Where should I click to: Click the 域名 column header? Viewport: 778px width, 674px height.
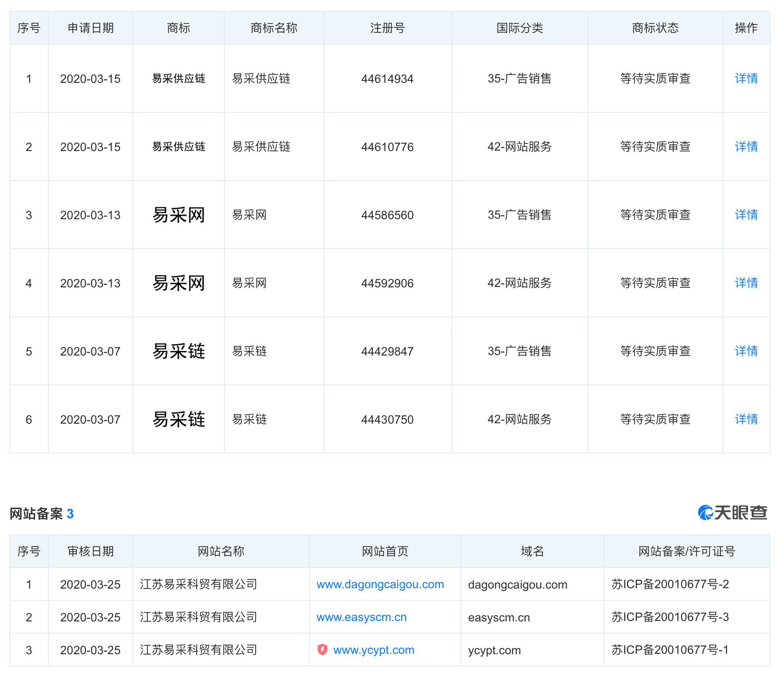[533, 551]
